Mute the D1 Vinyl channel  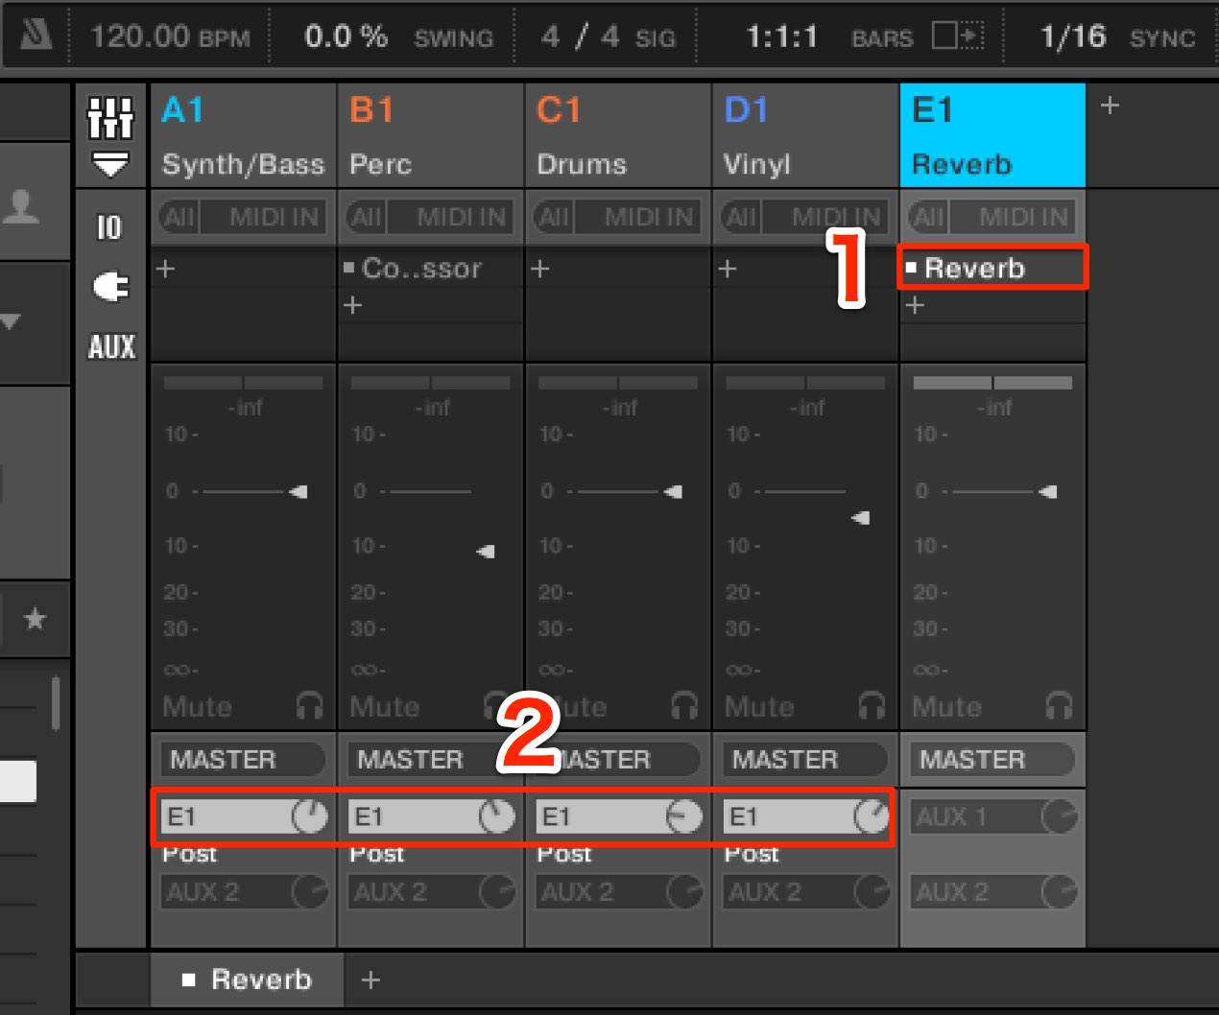tap(758, 707)
